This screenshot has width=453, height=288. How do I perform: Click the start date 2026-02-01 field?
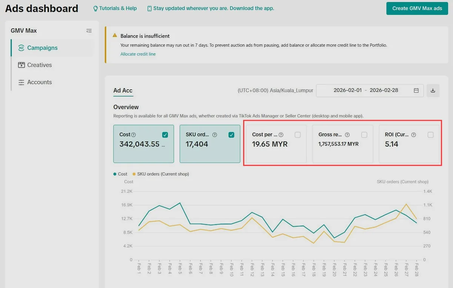[x=348, y=90]
